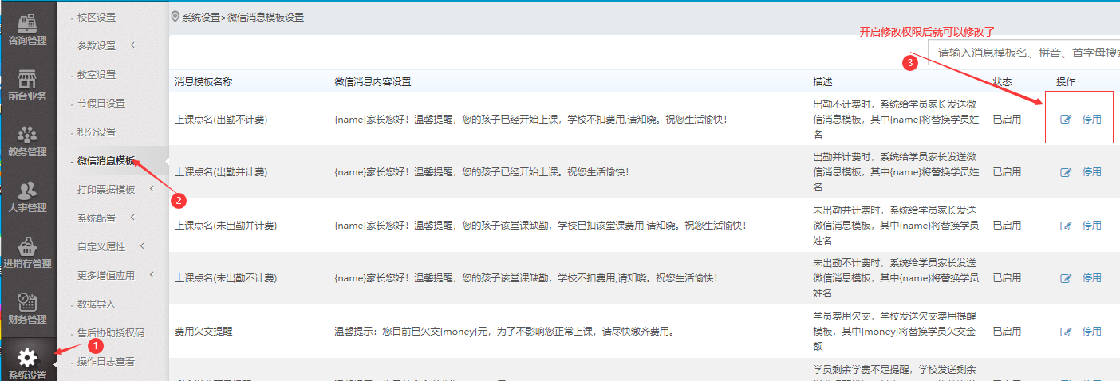This screenshot has width=1120, height=381.
Task: Select the 上课点名(出勤并计费) name cell
Action: coord(221,172)
